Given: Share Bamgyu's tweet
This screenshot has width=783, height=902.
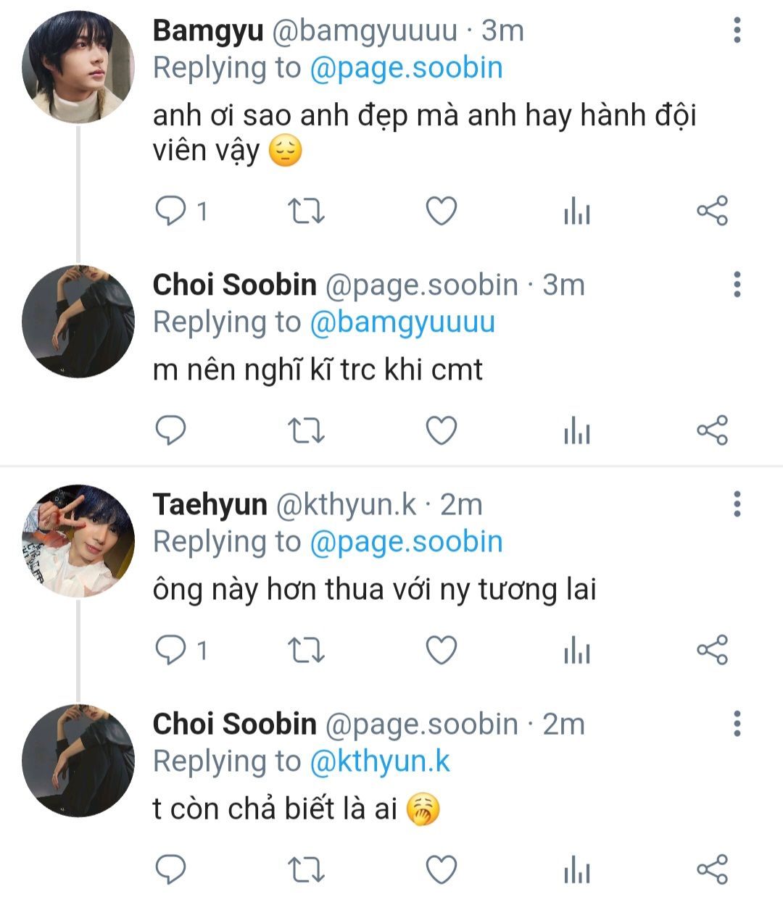Looking at the screenshot, I should click(x=712, y=211).
